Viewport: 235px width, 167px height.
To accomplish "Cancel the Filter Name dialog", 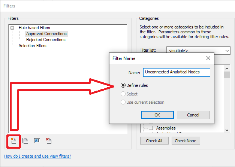I will 193,115.
